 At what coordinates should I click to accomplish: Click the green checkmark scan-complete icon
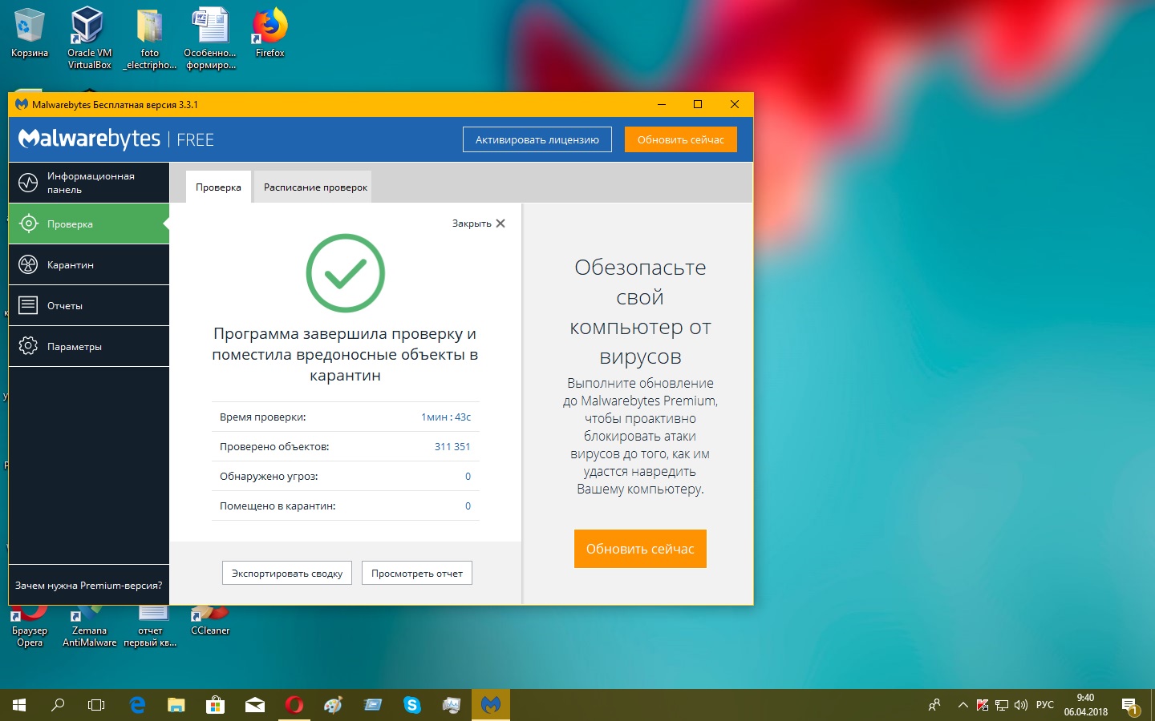(x=346, y=273)
